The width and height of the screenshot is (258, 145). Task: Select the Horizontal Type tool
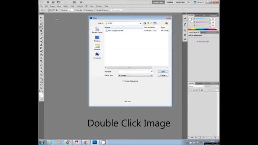(41, 68)
